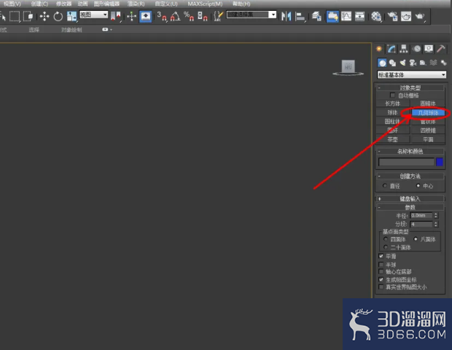Open the 渲染(R) menu
The image size is (452, 350).
[x=136, y=4]
